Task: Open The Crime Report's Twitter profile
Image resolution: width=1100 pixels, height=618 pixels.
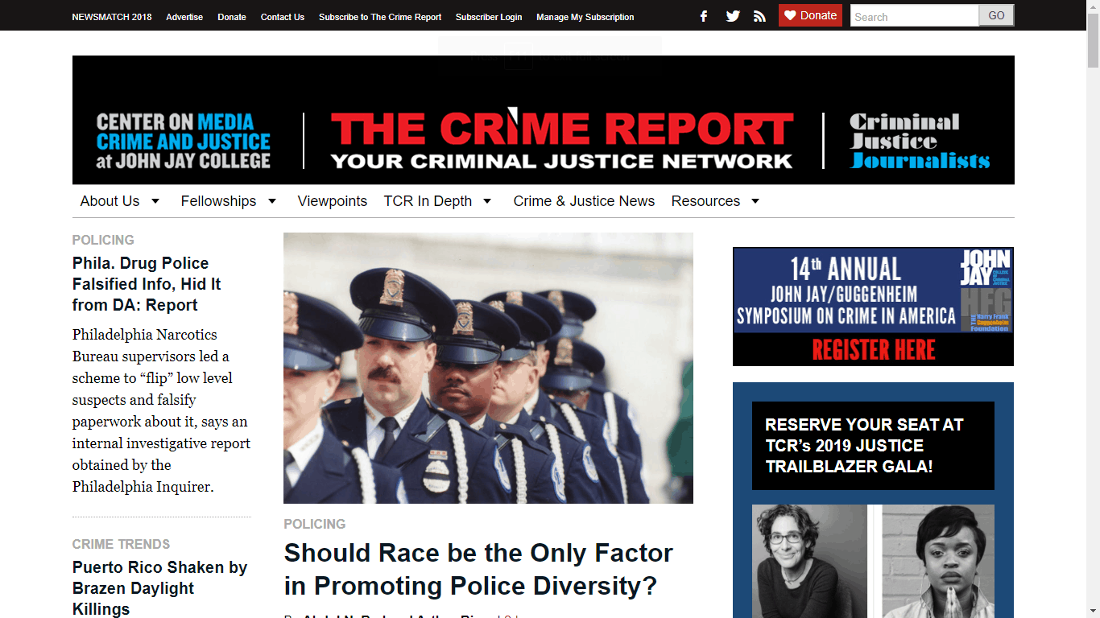Action: tap(732, 15)
